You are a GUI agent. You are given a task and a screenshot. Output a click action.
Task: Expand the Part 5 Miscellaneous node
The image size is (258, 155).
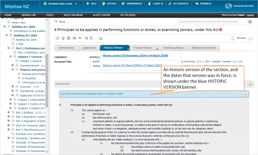pos(8,130)
